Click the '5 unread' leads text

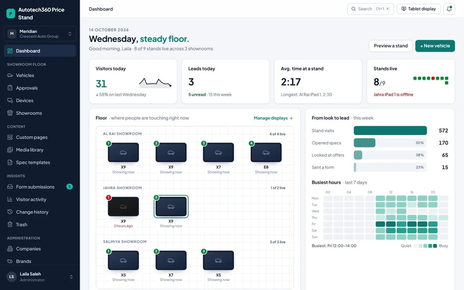point(197,94)
